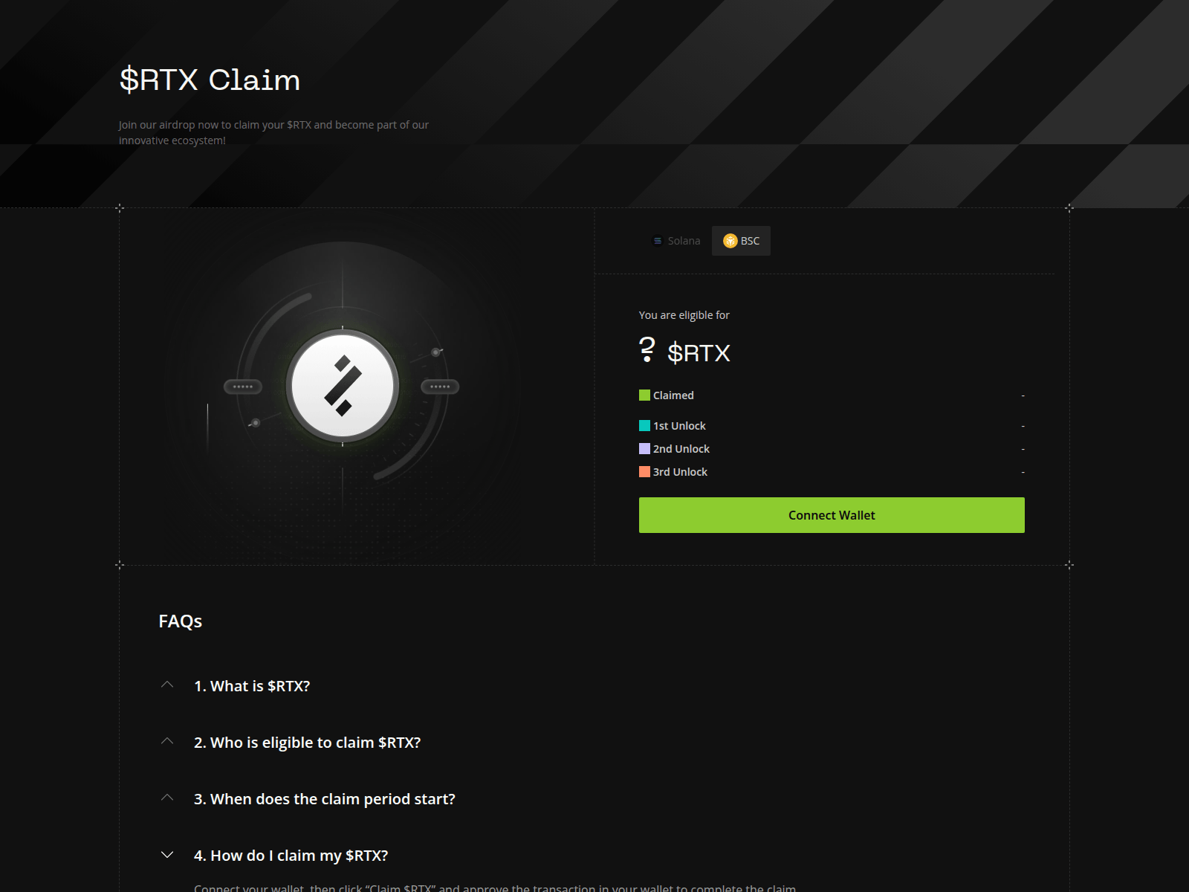Expand the "What is $RTX?" FAQ entry

[x=253, y=686]
